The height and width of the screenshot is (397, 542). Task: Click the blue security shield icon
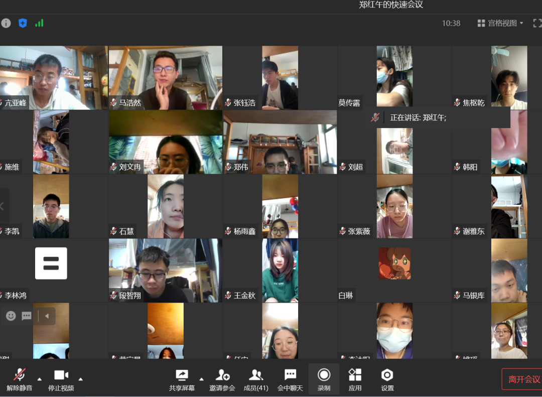23,23
